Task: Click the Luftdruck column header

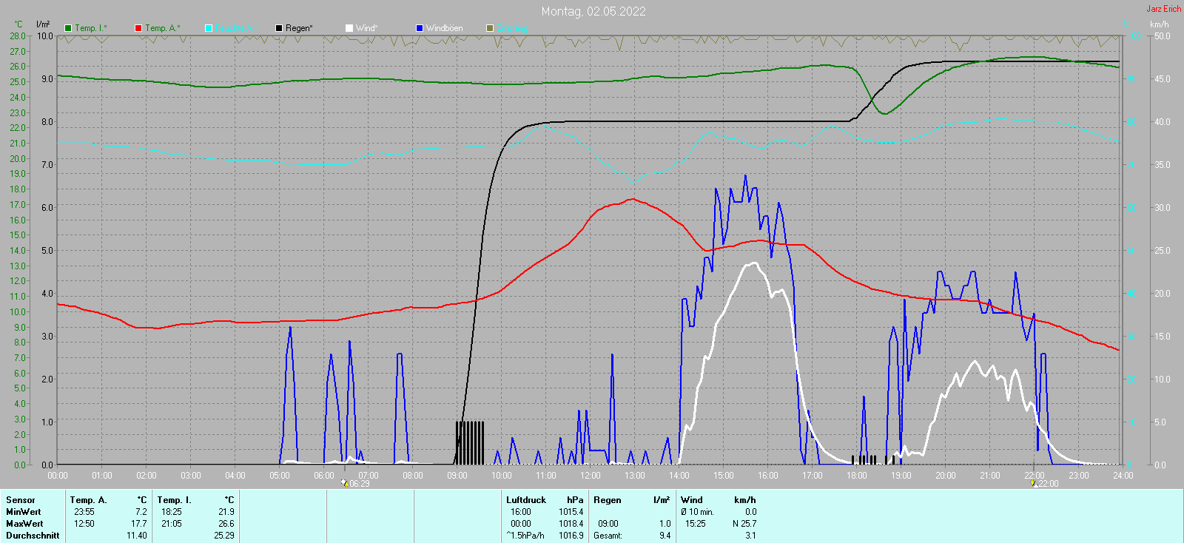Action: point(525,500)
